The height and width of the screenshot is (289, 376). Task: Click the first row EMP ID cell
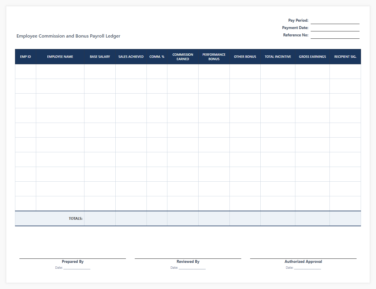point(26,72)
